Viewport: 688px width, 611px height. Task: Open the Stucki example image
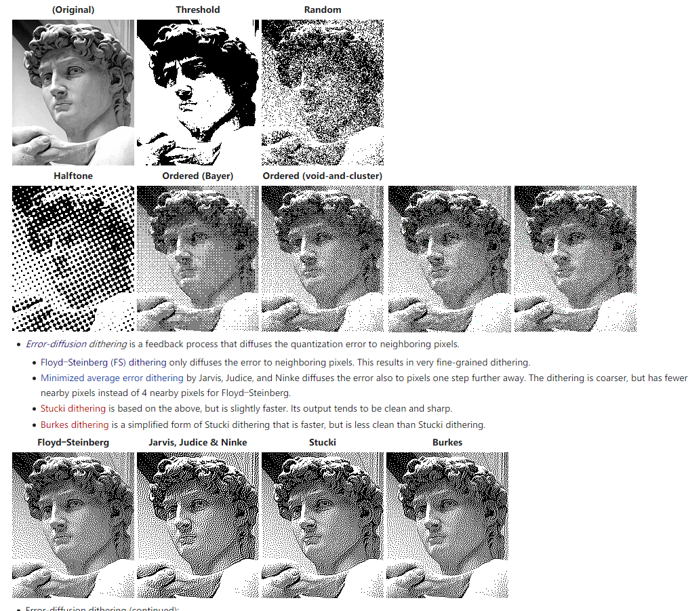click(x=323, y=525)
